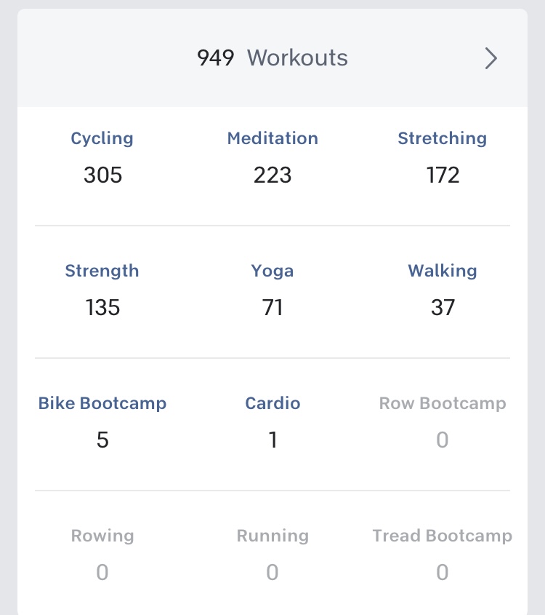Image resolution: width=545 pixels, height=615 pixels.
Task: Expand workouts list with the right chevron
Action: tap(491, 58)
